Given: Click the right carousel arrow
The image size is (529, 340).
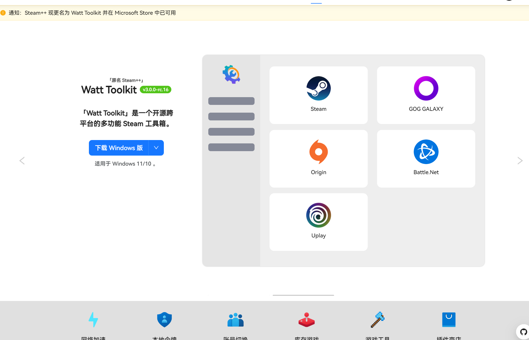Looking at the screenshot, I should 520,160.
